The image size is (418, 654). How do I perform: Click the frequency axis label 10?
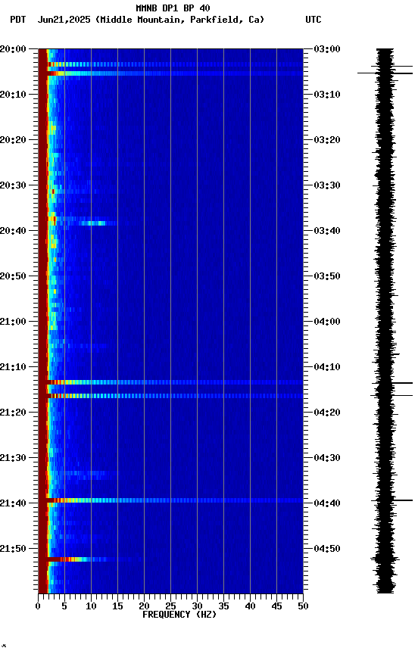pos(91,606)
